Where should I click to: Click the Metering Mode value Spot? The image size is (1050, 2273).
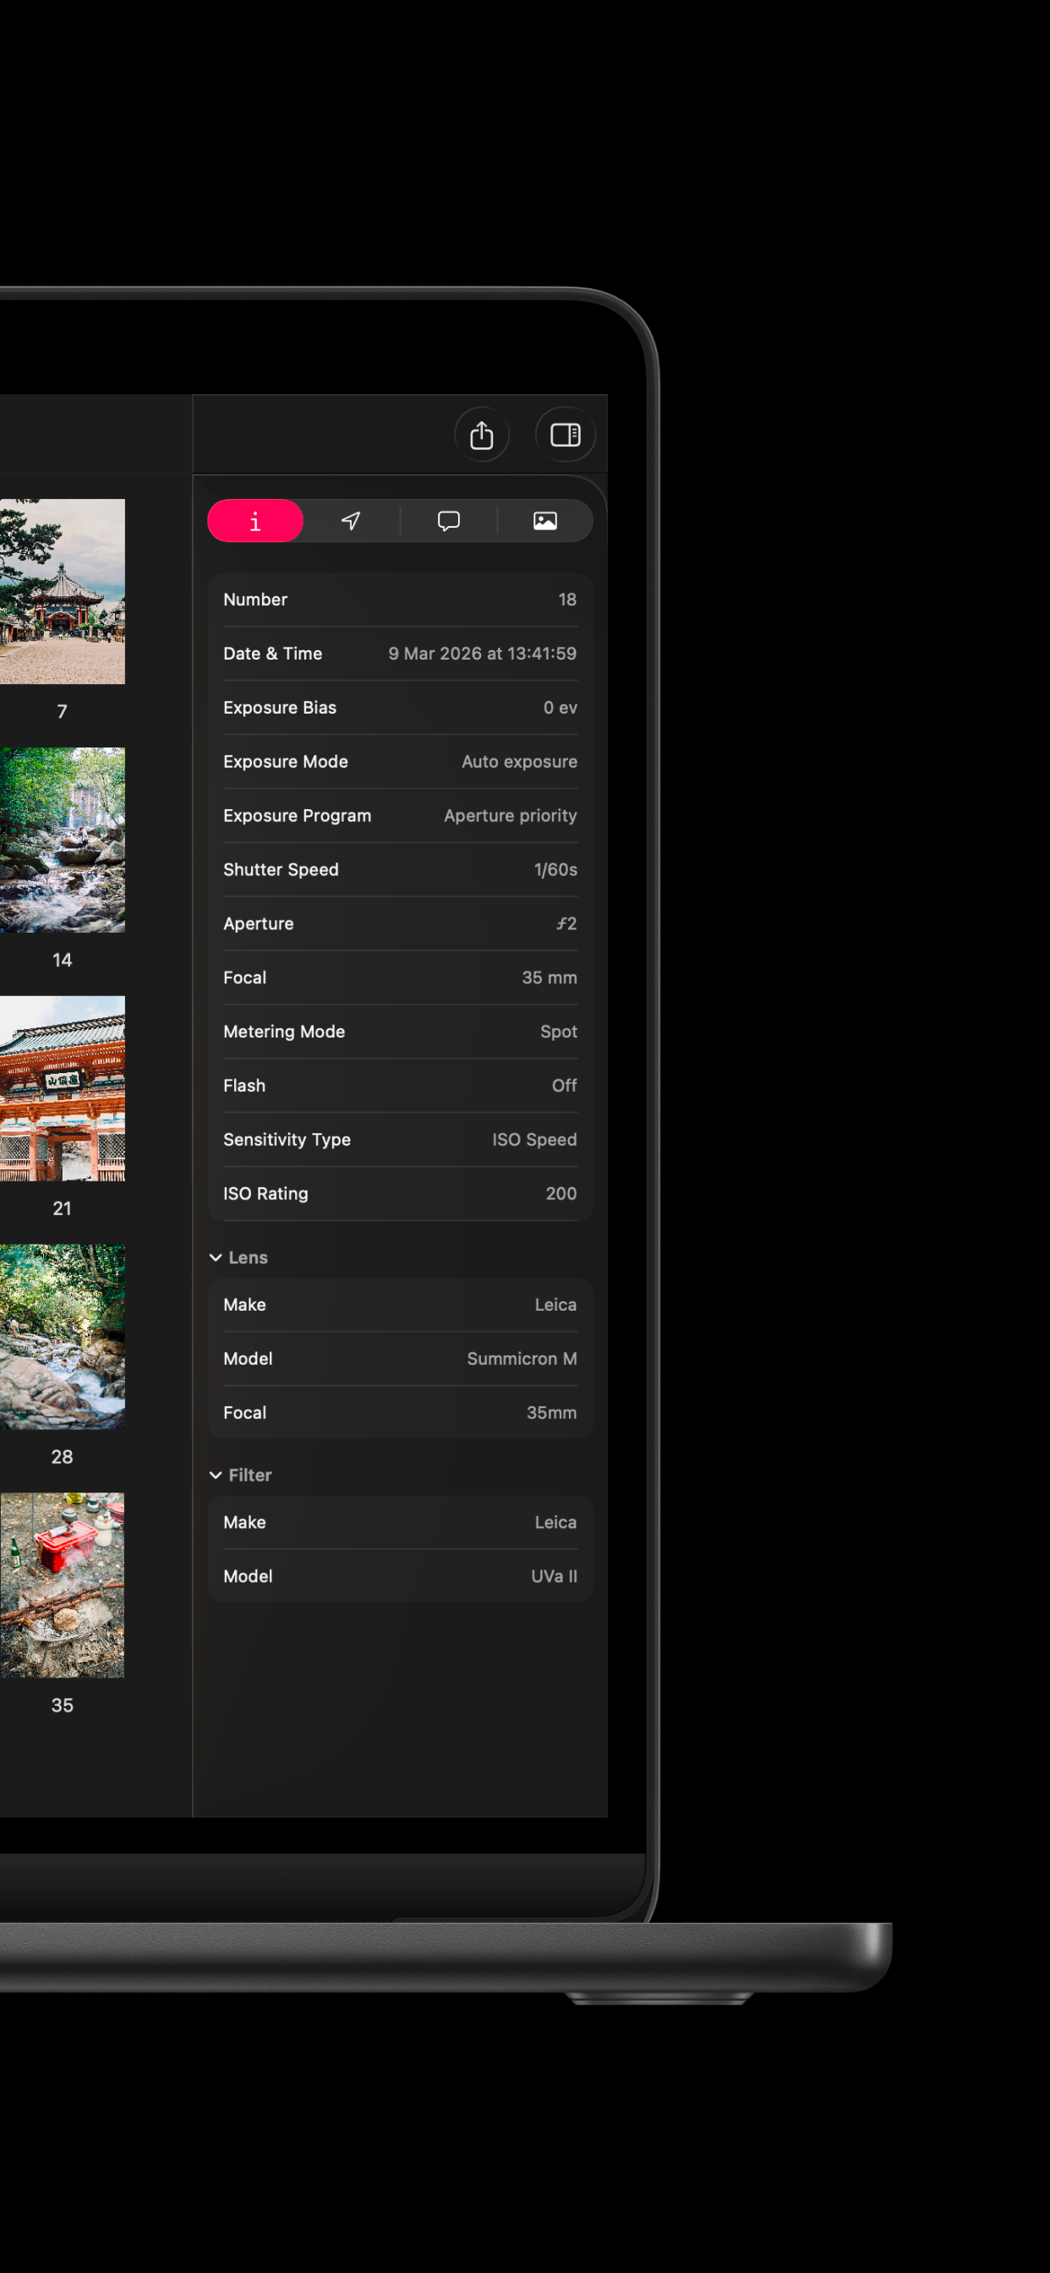point(559,1032)
